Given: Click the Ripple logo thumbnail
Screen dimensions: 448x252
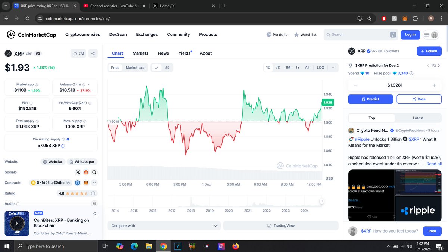Looking at the screenshot, I should click(418, 210).
